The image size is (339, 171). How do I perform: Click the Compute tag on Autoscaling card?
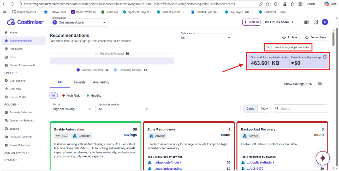tap(81, 136)
